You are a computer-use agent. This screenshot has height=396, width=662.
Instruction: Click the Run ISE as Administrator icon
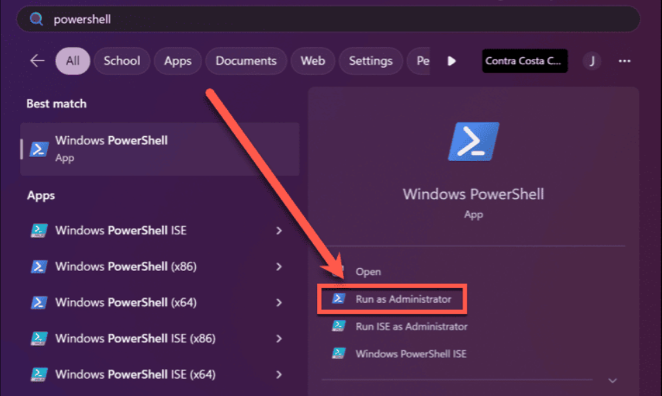pyautogui.click(x=339, y=326)
